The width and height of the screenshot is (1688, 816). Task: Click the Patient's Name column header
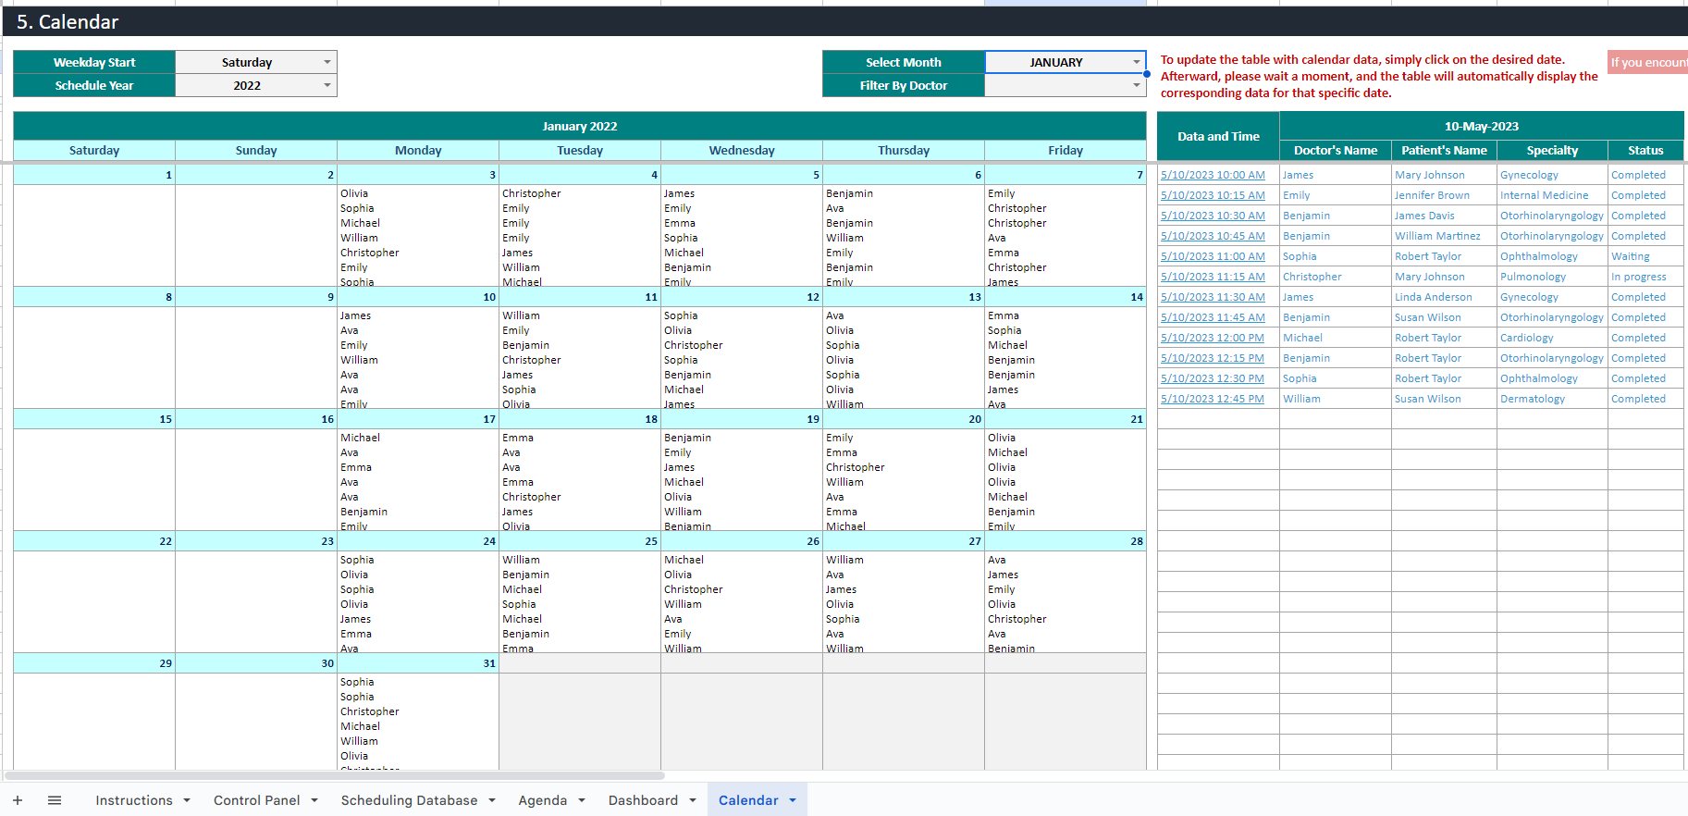click(x=1444, y=150)
